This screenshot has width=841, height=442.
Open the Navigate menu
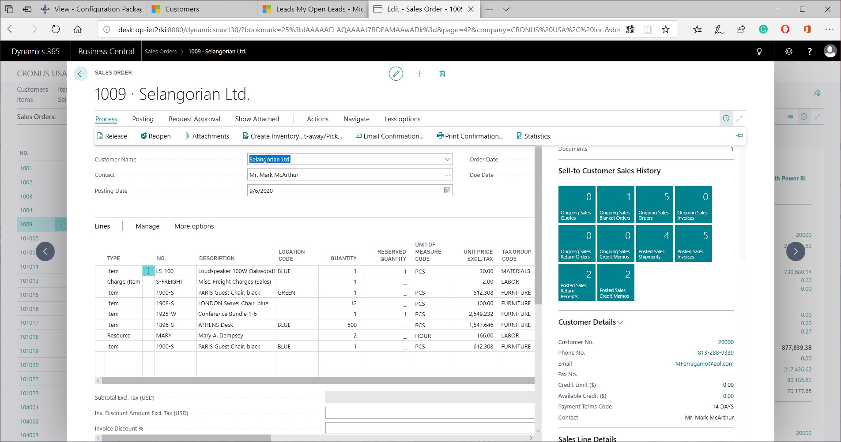[356, 119]
